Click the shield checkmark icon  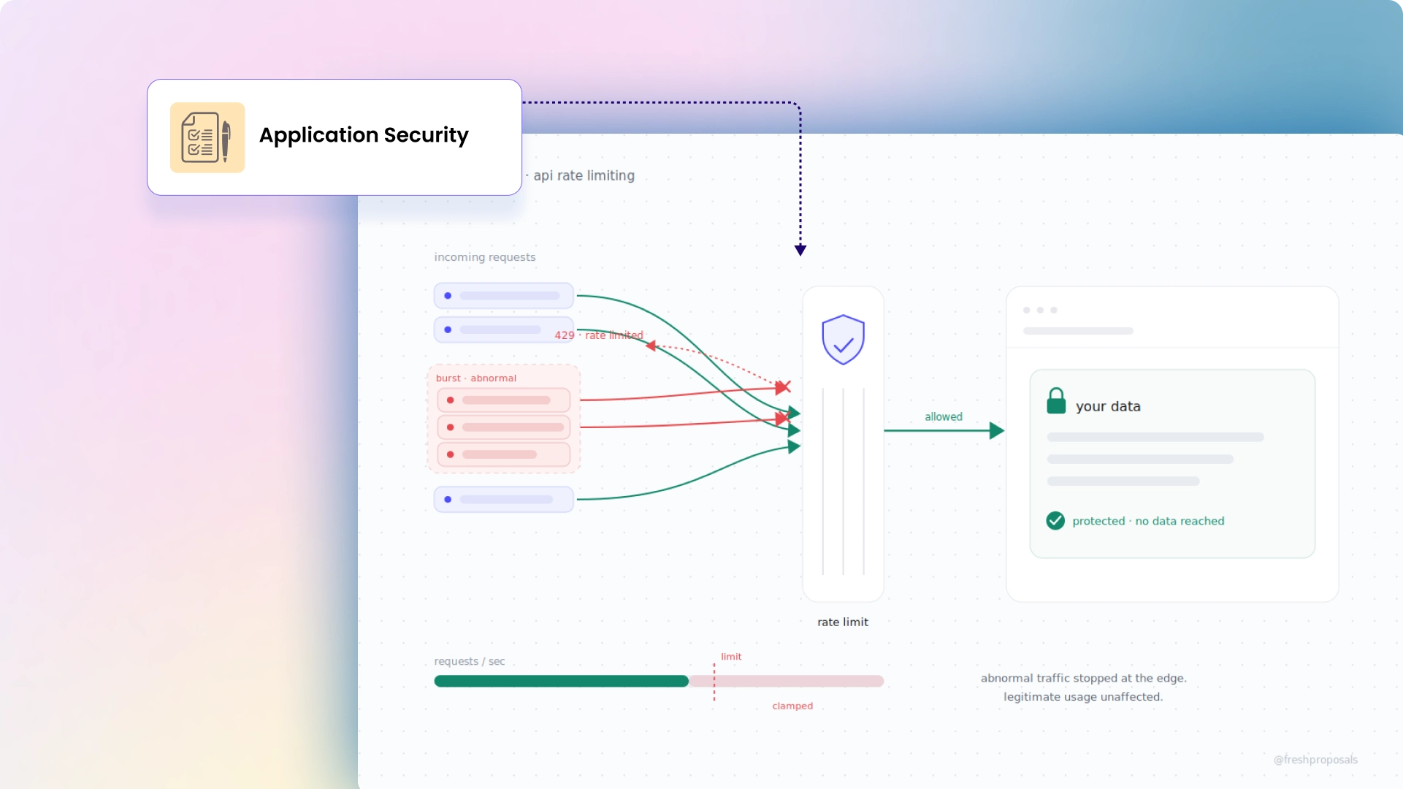(843, 340)
